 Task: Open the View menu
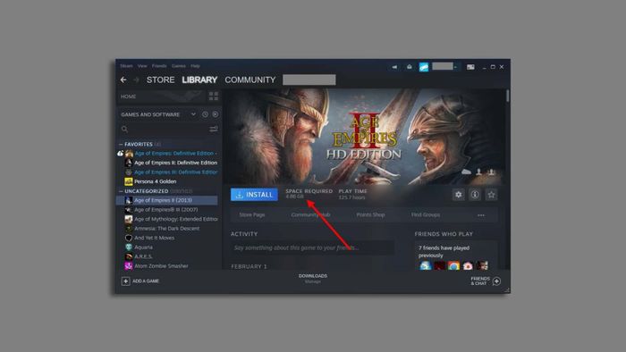pos(142,66)
